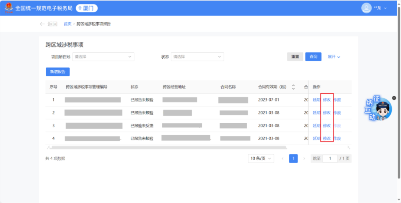Click 延期 in row 4

point(317,138)
